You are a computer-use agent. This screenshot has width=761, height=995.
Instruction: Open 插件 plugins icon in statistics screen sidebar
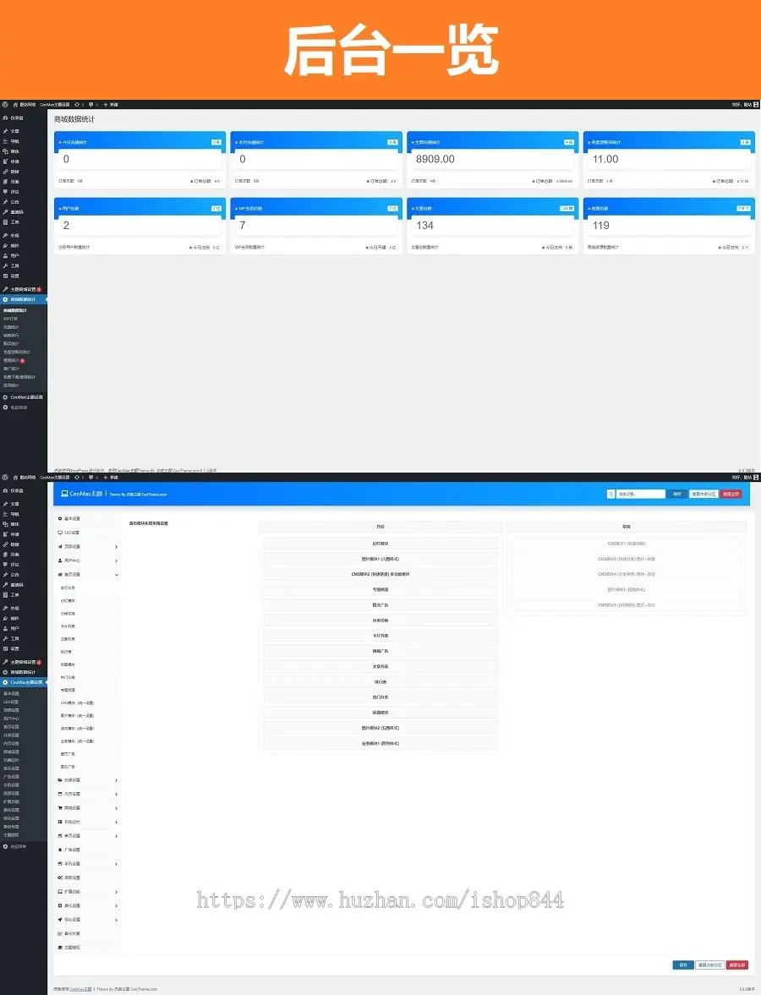[x=6, y=245]
